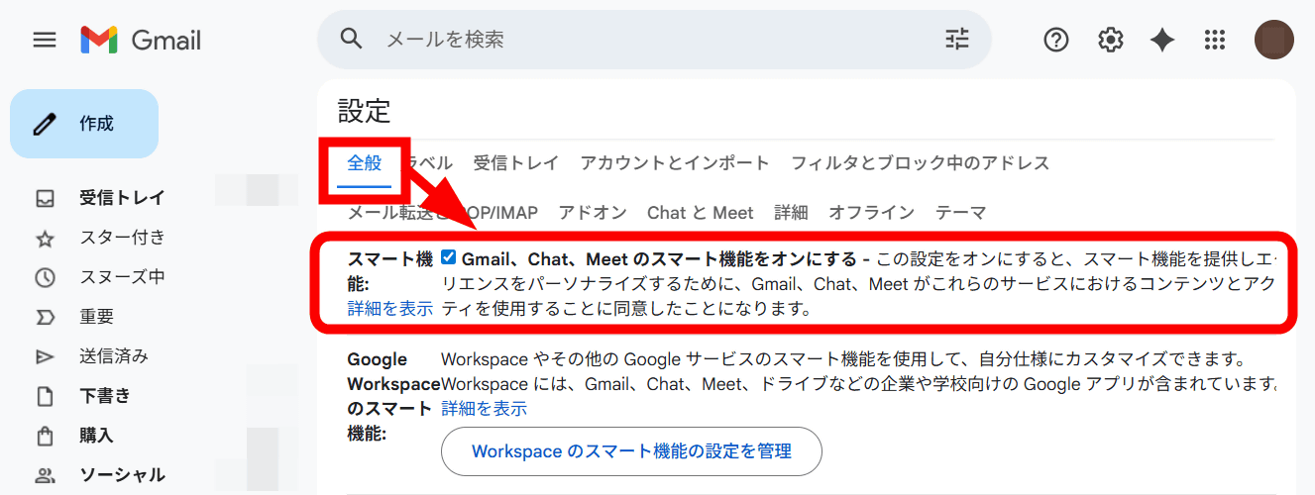Open the account profile avatar
The width and height of the screenshot is (1315, 495).
[x=1274, y=40]
